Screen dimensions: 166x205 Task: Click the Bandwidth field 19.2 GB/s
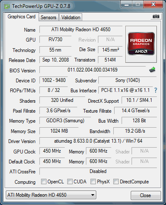point(135,131)
